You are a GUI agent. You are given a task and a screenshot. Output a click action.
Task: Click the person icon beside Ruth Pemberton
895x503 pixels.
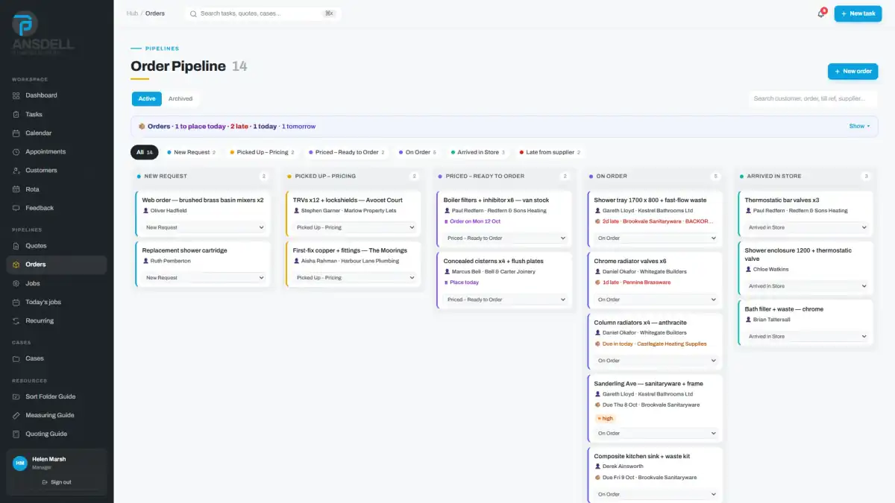145,261
